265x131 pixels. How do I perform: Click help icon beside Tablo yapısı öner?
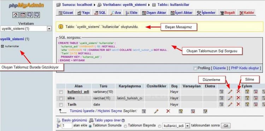click(x=123, y=120)
